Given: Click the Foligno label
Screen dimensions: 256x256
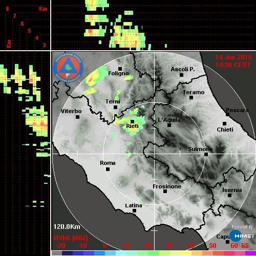Looking at the screenshot, I should pyautogui.click(x=118, y=74).
